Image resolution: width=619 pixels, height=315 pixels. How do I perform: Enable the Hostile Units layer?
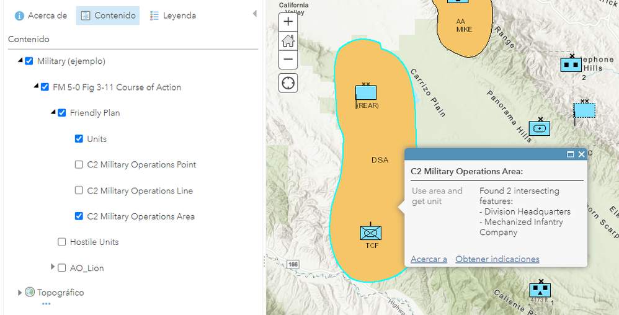(x=61, y=242)
